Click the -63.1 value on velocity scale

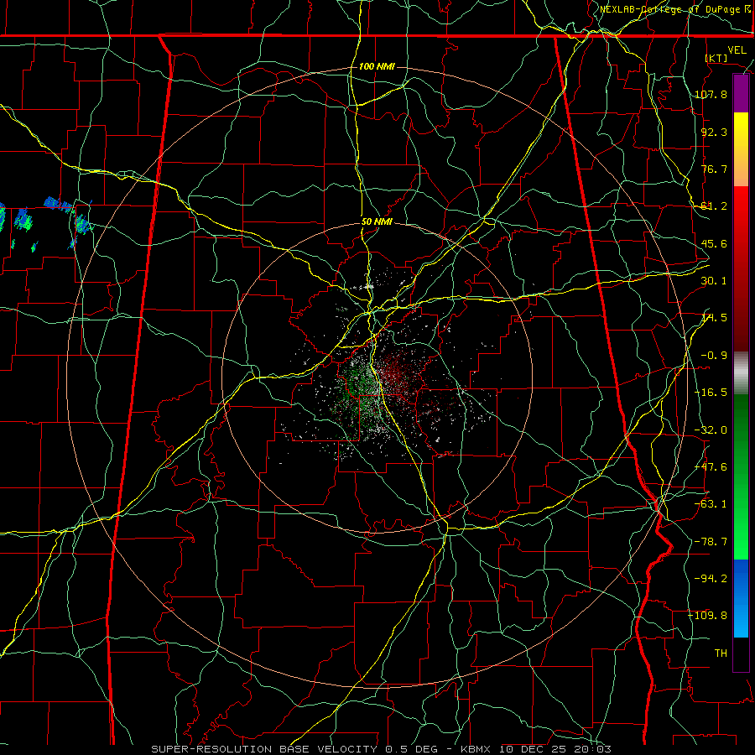tap(711, 504)
